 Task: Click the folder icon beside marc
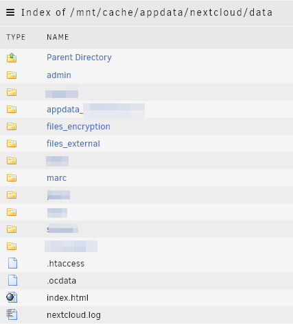tap(12, 177)
